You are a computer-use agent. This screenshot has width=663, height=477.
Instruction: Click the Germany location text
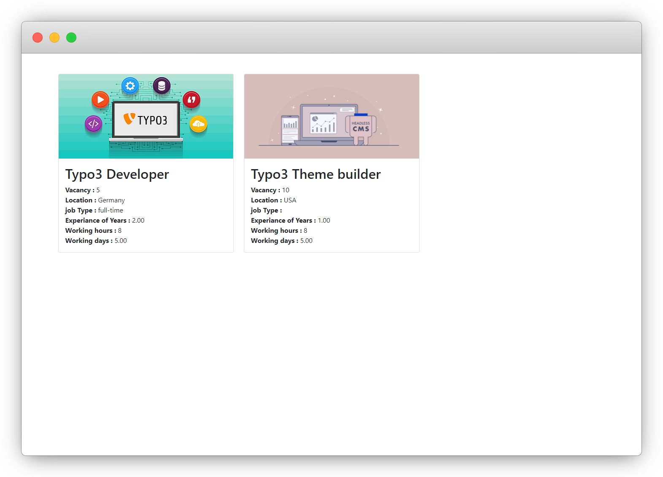pos(111,200)
